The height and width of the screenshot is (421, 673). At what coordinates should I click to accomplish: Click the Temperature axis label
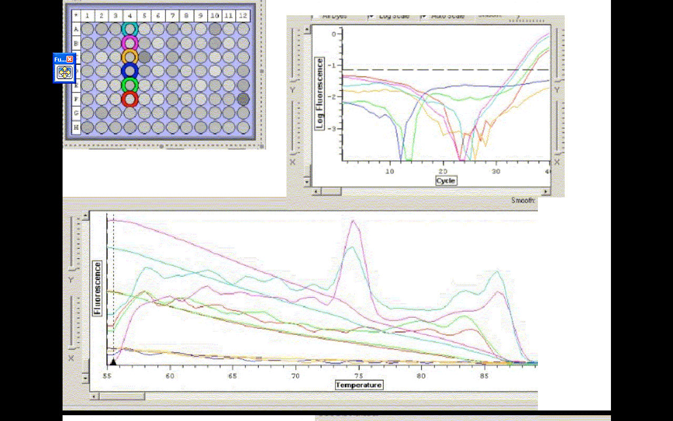(359, 385)
